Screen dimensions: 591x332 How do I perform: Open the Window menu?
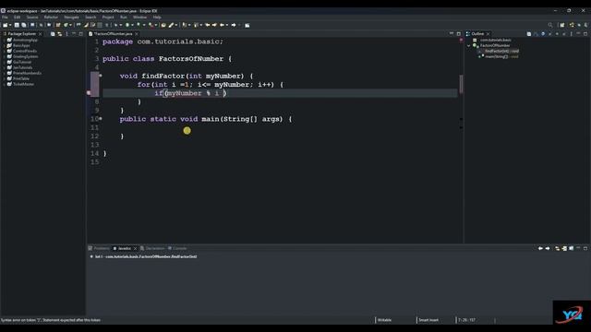(139, 17)
